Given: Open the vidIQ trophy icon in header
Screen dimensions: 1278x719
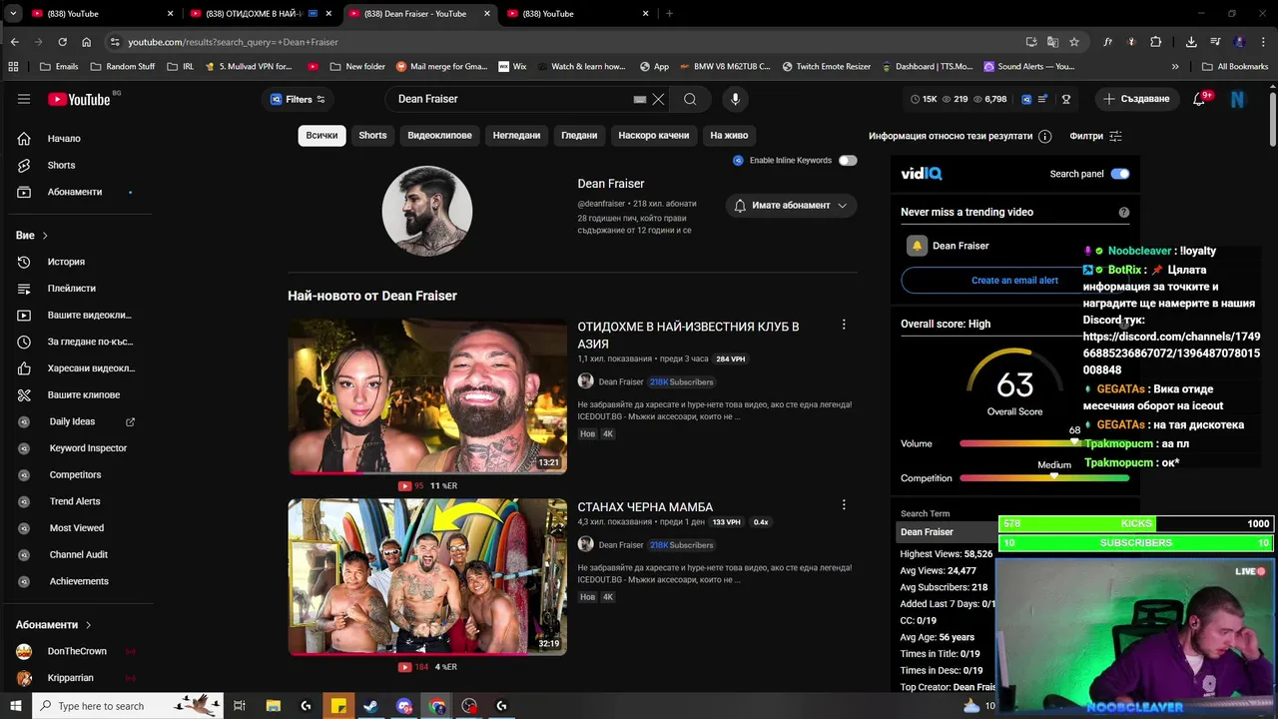Looking at the screenshot, I should point(1066,99).
